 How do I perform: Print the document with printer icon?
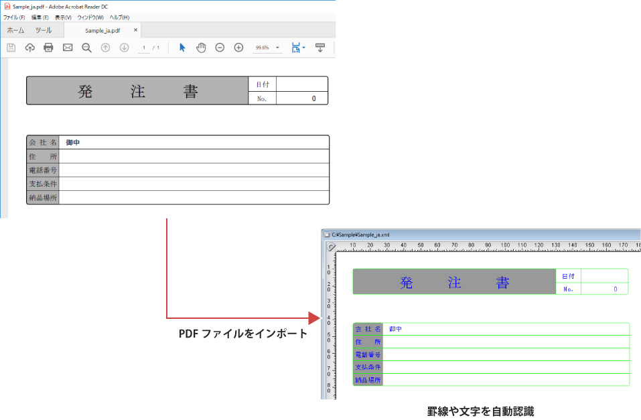click(x=48, y=48)
